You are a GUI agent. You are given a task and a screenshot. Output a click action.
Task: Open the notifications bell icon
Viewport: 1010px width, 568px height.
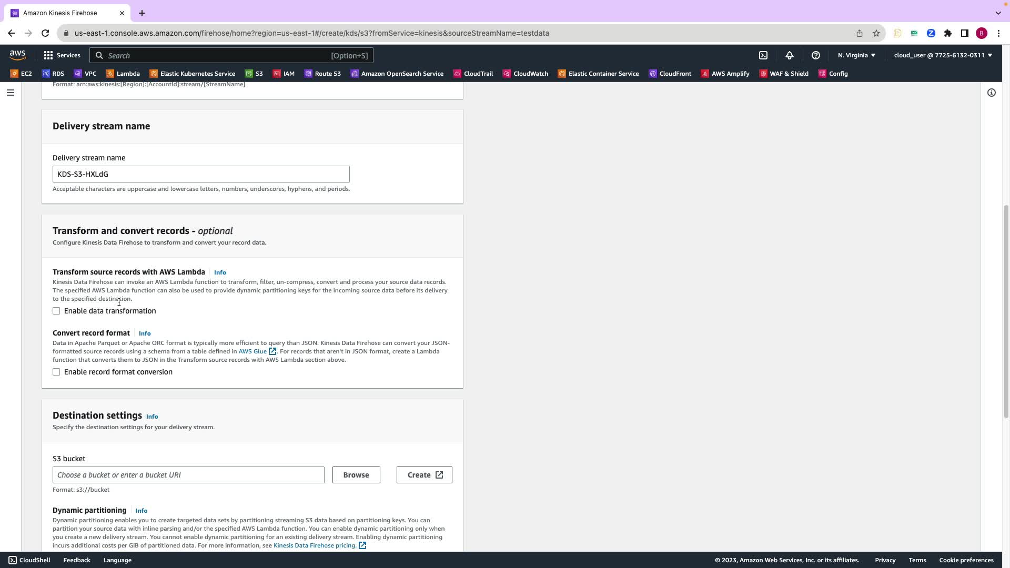point(790,55)
